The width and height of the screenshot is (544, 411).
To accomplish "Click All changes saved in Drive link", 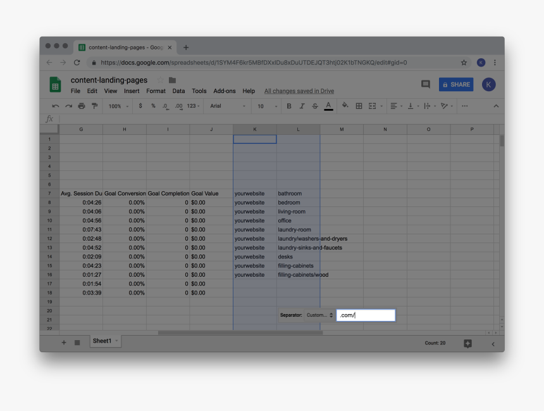I will pos(299,91).
